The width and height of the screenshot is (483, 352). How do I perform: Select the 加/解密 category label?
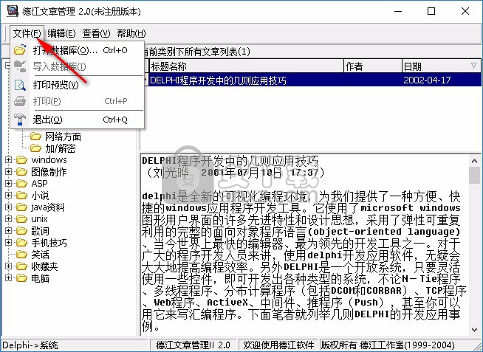(61, 148)
